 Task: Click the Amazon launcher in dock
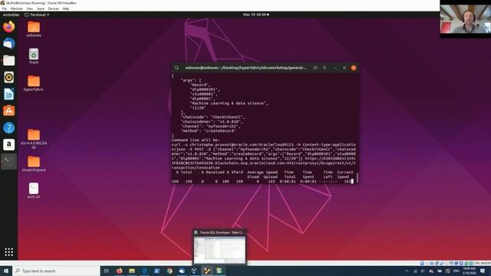pyautogui.click(x=8, y=145)
